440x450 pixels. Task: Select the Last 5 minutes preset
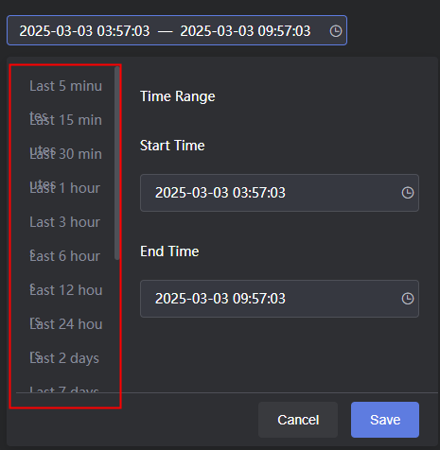[65, 86]
